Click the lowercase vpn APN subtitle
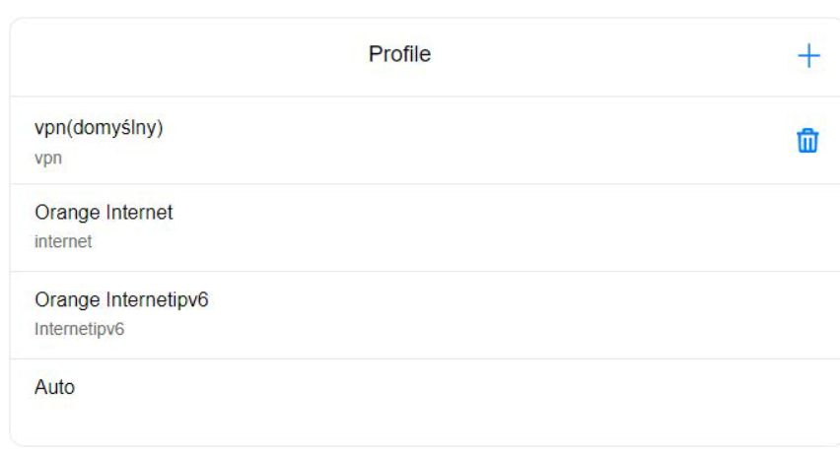The image size is (840, 452). coord(48,158)
